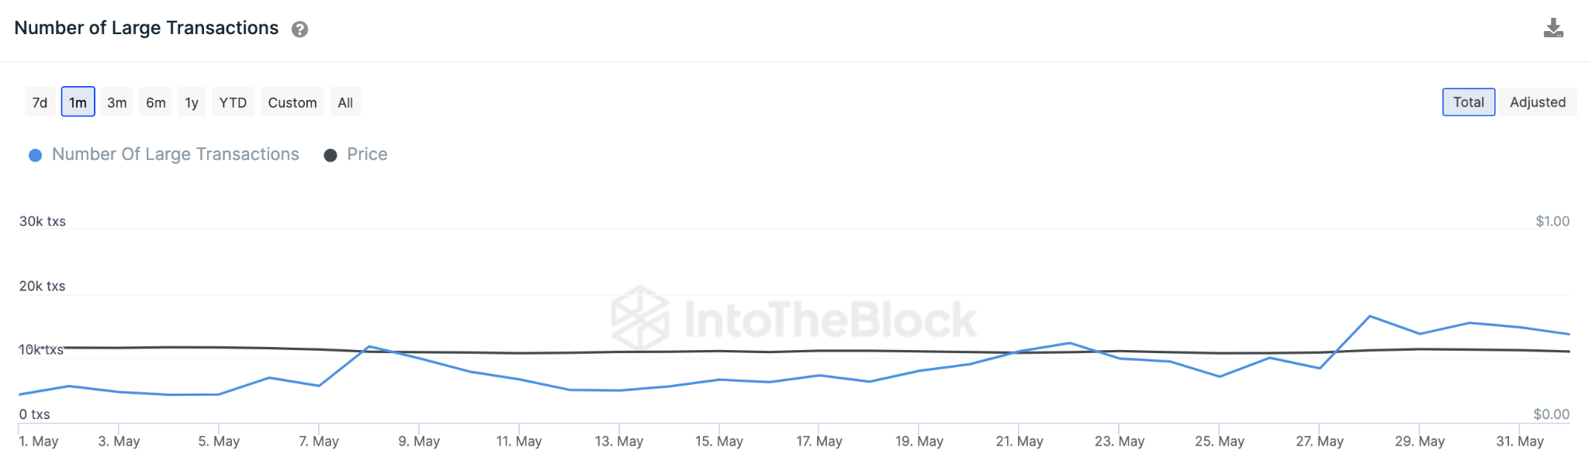Switch to Adjusted view
The height and width of the screenshot is (468, 1589).
tap(1537, 102)
